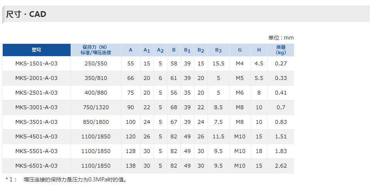Select model MKS-2501-A-03
Image resolution: width=372 pixels, height=188 pixels.
pos(36,93)
